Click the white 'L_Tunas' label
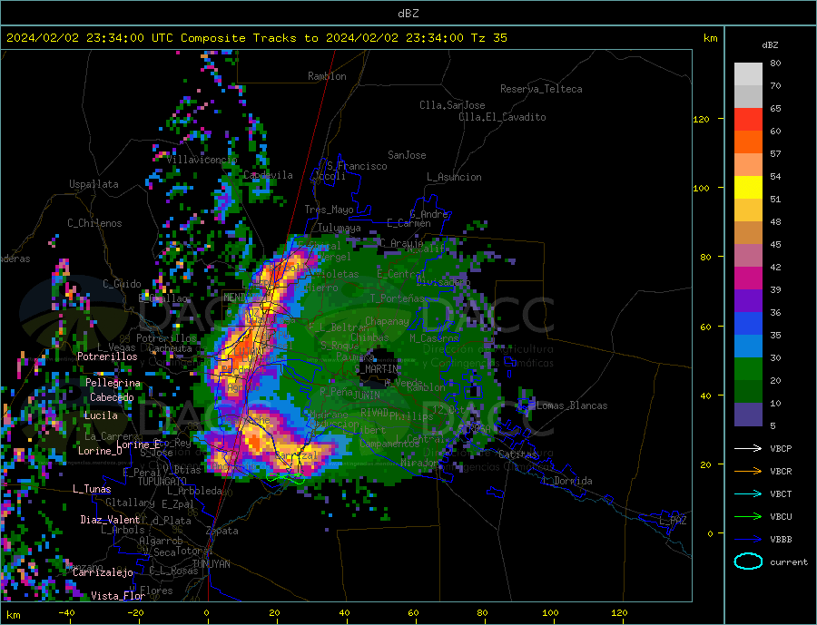 coord(92,489)
